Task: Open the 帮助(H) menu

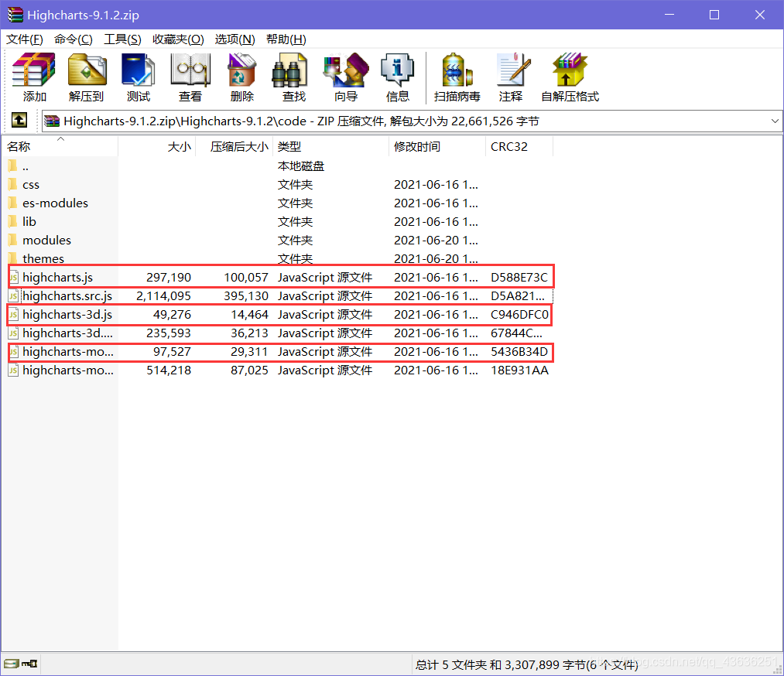Action: [x=286, y=39]
